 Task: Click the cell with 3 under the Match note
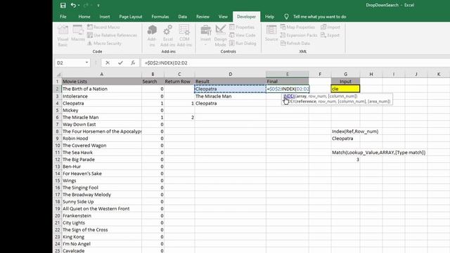(345, 160)
